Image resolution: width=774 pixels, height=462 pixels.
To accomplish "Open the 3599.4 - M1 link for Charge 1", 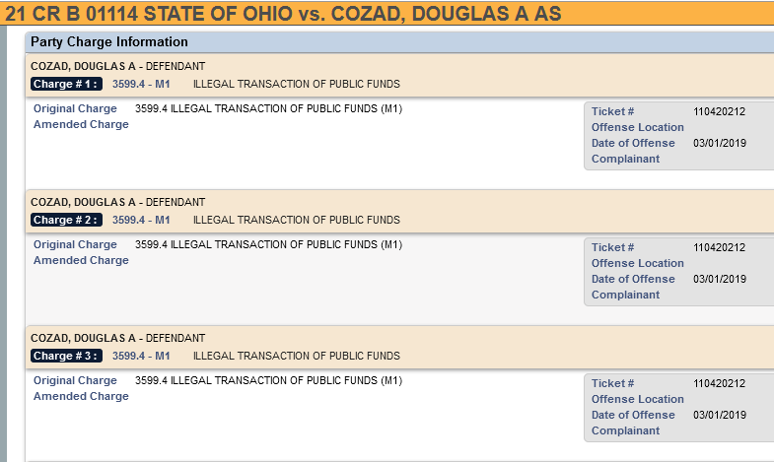I will point(141,84).
